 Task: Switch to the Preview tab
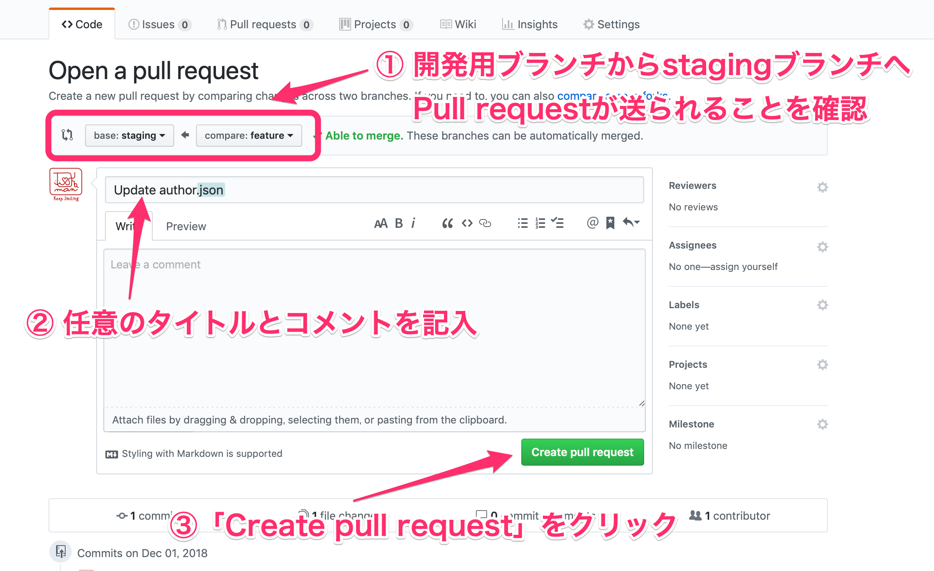coord(186,226)
